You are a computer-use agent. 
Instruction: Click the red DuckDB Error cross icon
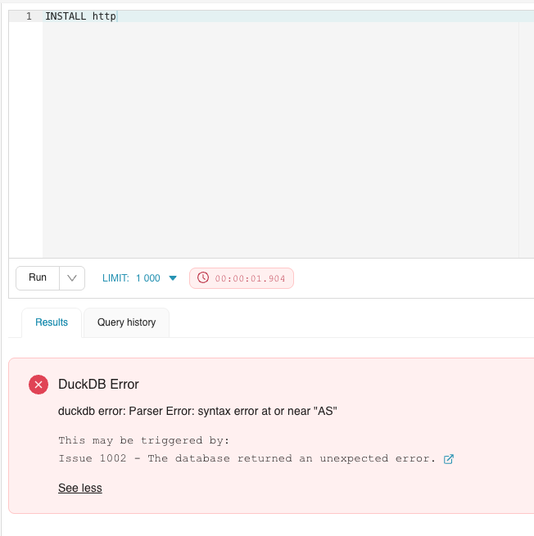click(38, 385)
